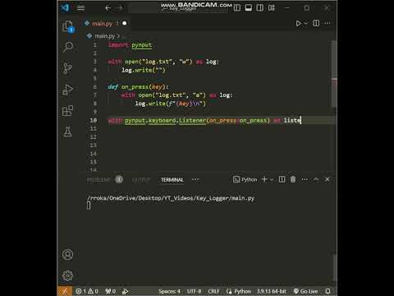This screenshot has height=296, width=394.
Task: Select the main.py editor tab
Action: tap(105, 24)
